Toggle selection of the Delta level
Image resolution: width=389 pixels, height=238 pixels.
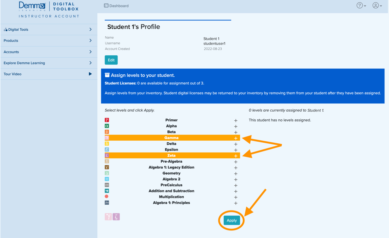click(x=171, y=143)
